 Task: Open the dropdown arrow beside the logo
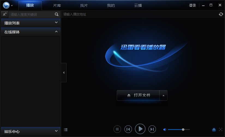(12, 6)
